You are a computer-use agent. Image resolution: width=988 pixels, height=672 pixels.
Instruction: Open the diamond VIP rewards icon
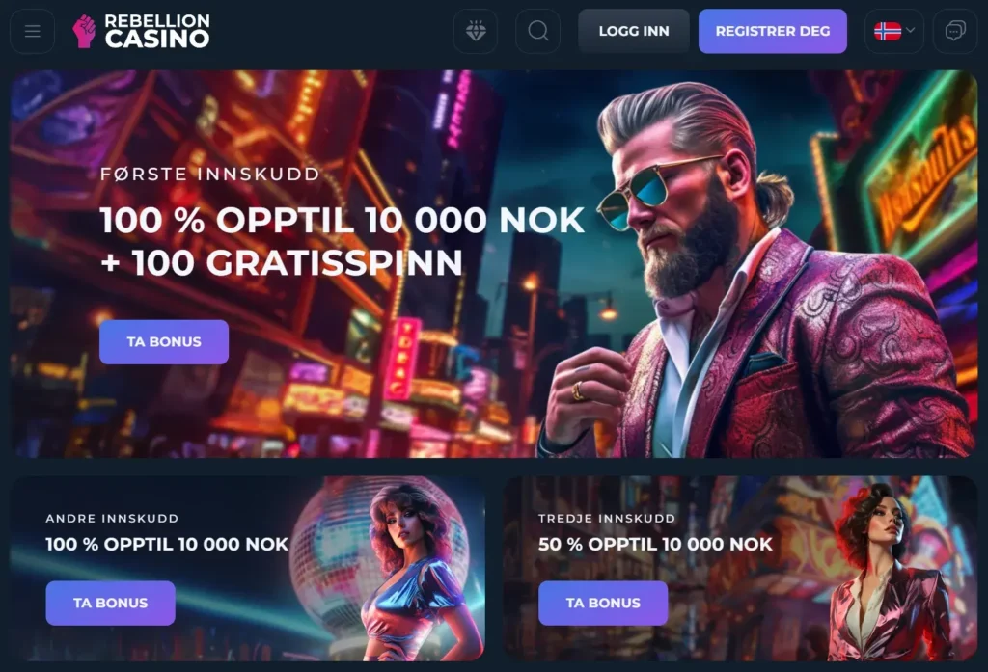click(476, 31)
